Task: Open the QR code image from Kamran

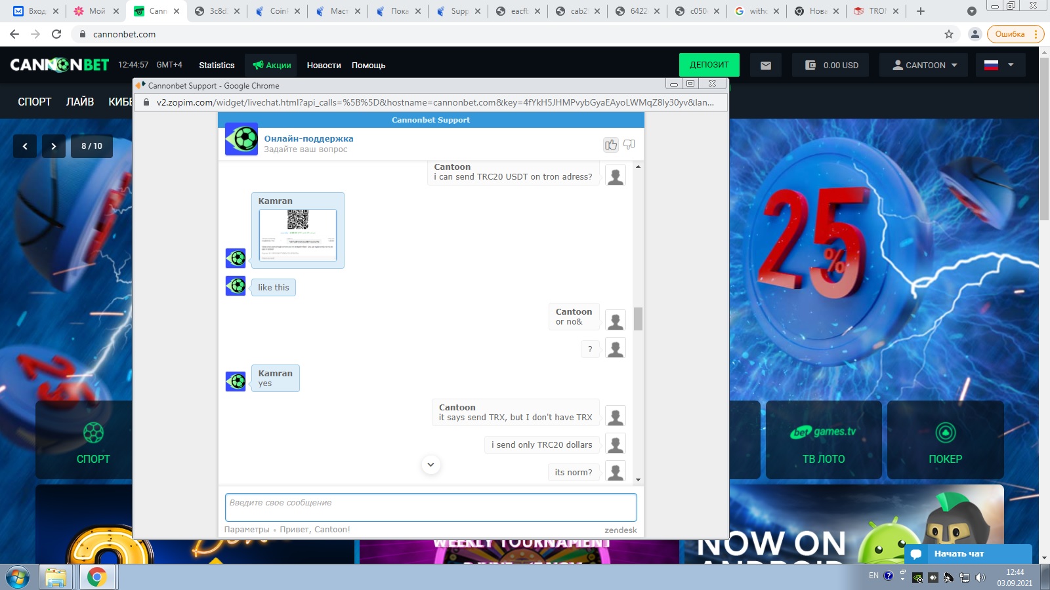Action: click(x=298, y=235)
